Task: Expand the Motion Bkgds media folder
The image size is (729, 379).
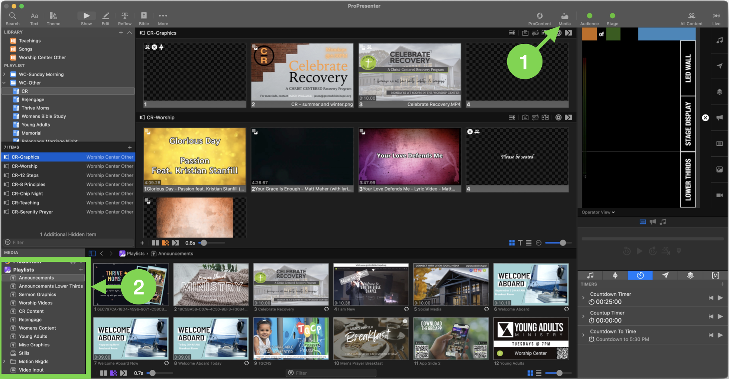Action: [x=4, y=362]
